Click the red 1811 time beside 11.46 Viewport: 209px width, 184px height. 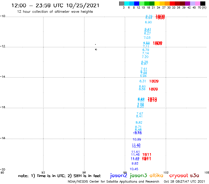click(147, 155)
